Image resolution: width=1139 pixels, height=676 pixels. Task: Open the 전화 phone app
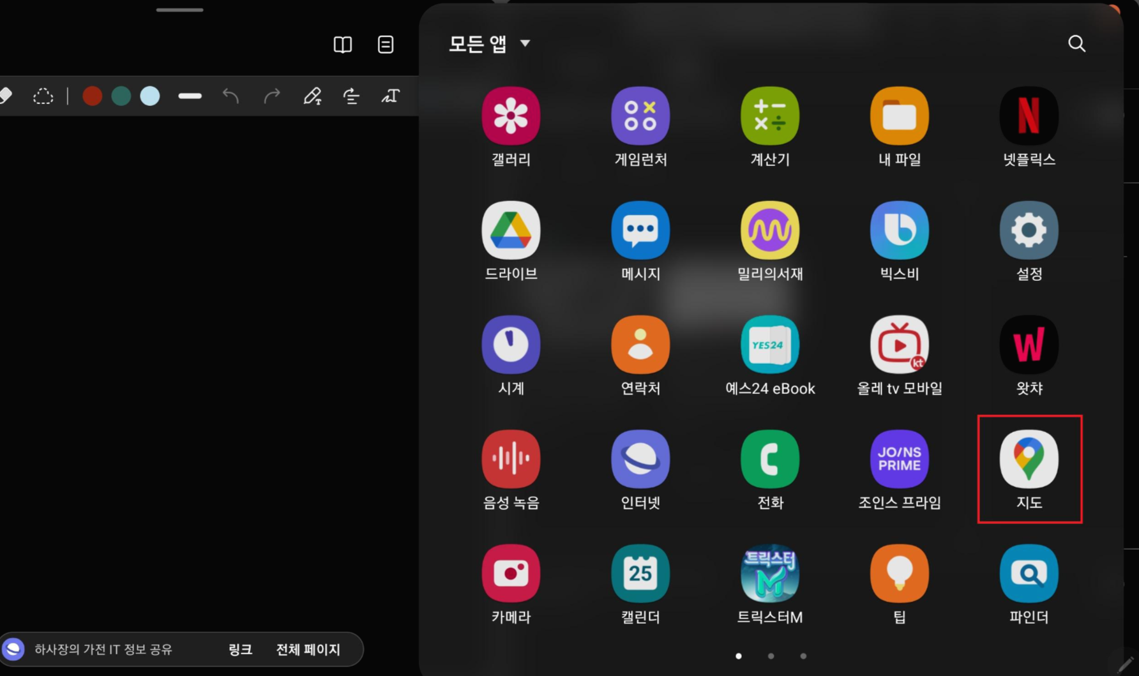click(770, 459)
